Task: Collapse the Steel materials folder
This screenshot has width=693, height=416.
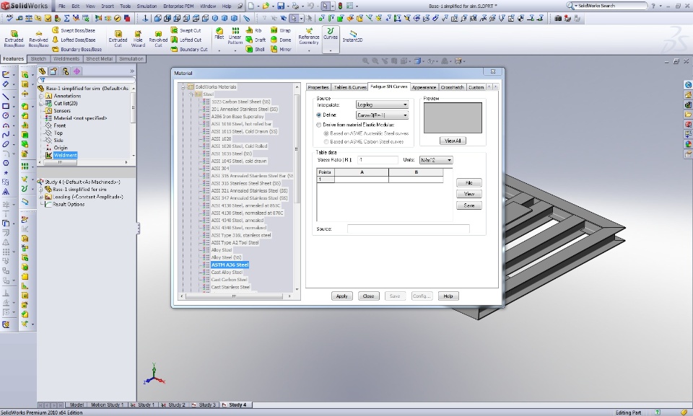Action: tap(191, 94)
